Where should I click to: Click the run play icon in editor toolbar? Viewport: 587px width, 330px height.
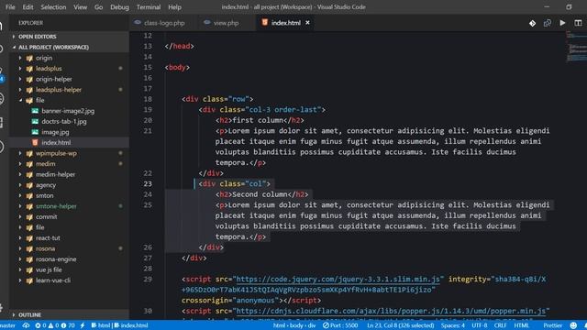[x=562, y=23]
